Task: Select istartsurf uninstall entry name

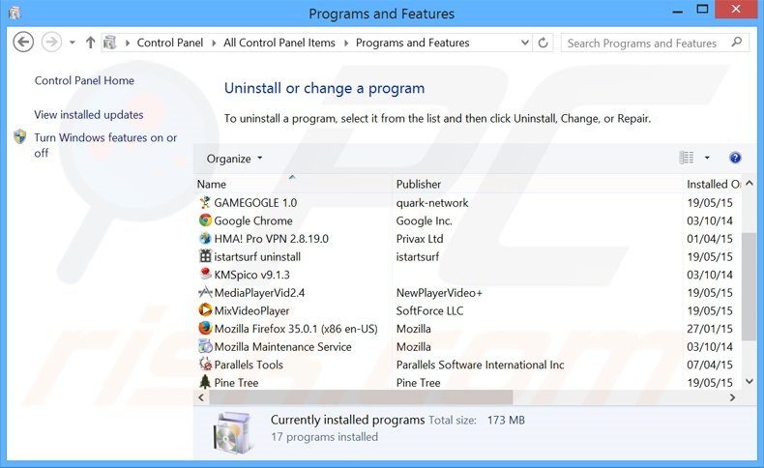Action: click(x=257, y=256)
